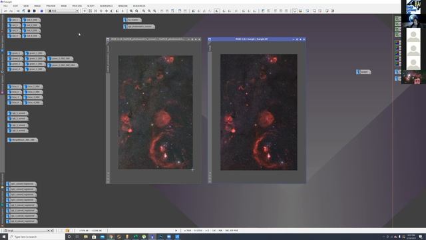Open the WORKSPACE menu
This screenshot has height=240, width=426.
pyautogui.click(x=106, y=6)
